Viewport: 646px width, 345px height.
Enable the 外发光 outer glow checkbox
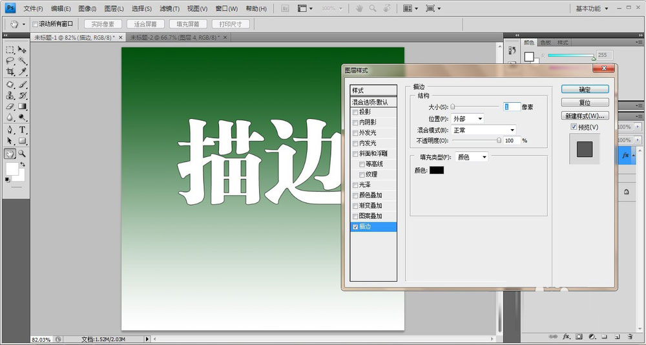(355, 132)
